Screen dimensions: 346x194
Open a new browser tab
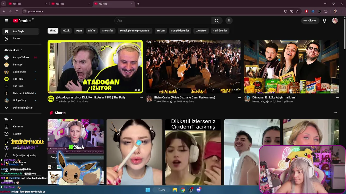(138, 4)
